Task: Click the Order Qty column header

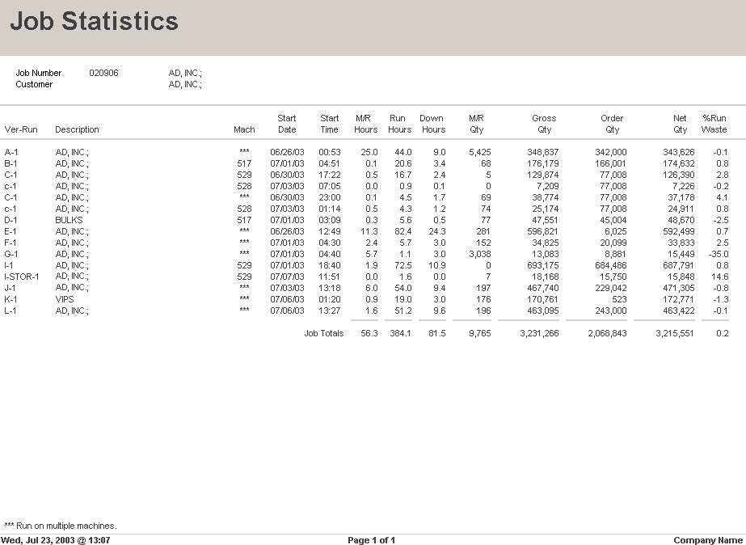Action: 612,124
